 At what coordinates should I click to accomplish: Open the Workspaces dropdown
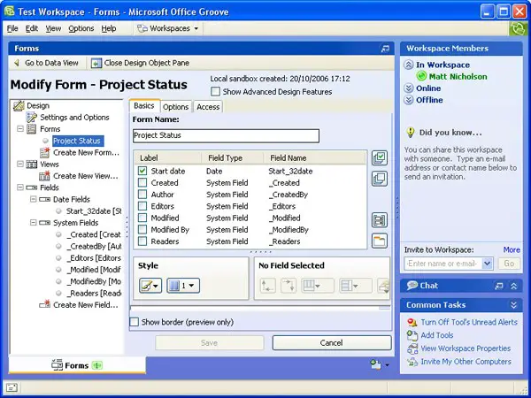click(x=168, y=28)
